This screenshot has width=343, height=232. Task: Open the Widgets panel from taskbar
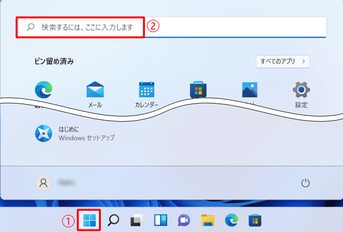[x=159, y=220]
